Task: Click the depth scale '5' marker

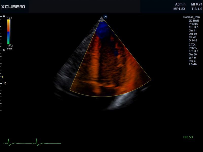Action: [x=4, y=50]
